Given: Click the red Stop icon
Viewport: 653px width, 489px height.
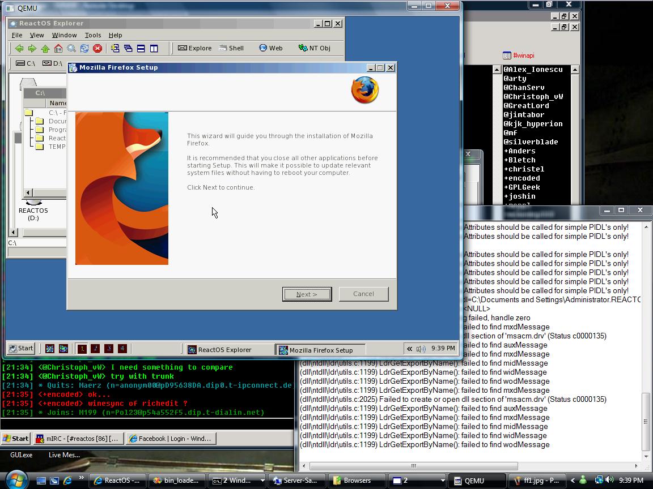Looking at the screenshot, I should [97, 49].
